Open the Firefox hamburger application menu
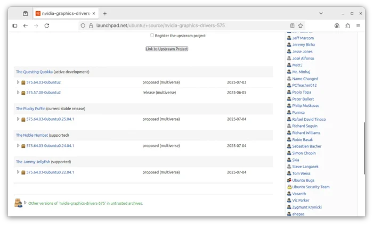The image size is (373, 225). [x=359, y=26]
